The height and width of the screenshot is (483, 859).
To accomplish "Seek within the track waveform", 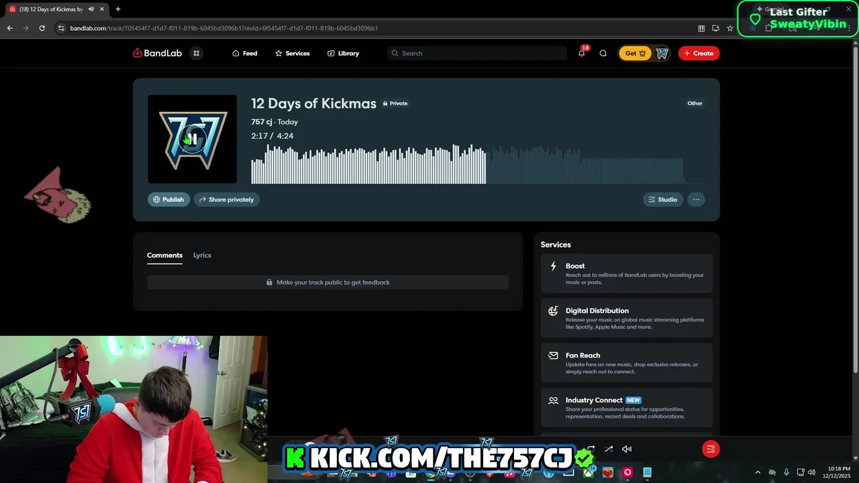I will coord(468,164).
